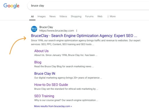The height and width of the screenshot is (112, 149).
Task: Click text 'Bruce Clay set the standard for ethical'
Action: click(55, 89)
